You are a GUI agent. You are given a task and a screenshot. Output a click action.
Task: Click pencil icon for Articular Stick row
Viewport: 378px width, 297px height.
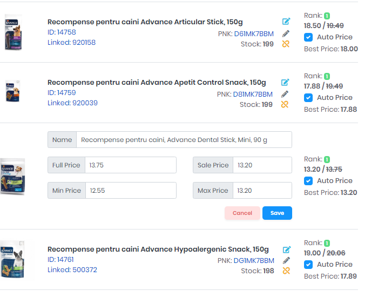pos(286,33)
